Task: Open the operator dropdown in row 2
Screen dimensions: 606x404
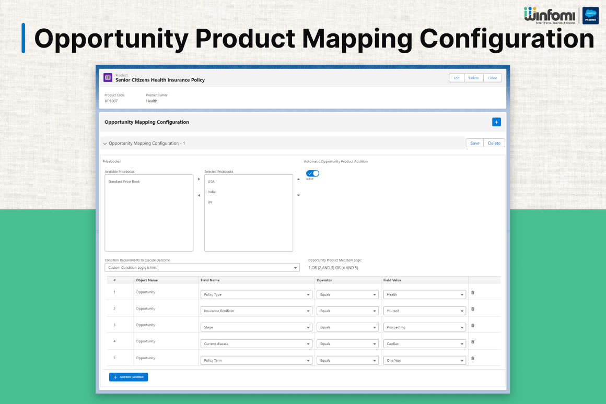Action: click(x=347, y=311)
